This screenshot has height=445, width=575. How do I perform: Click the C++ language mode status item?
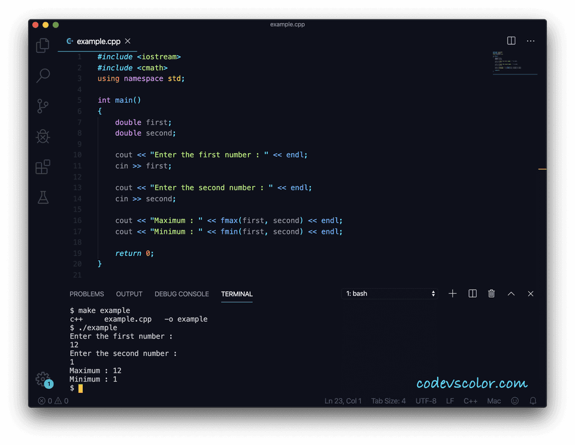pos(471,401)
